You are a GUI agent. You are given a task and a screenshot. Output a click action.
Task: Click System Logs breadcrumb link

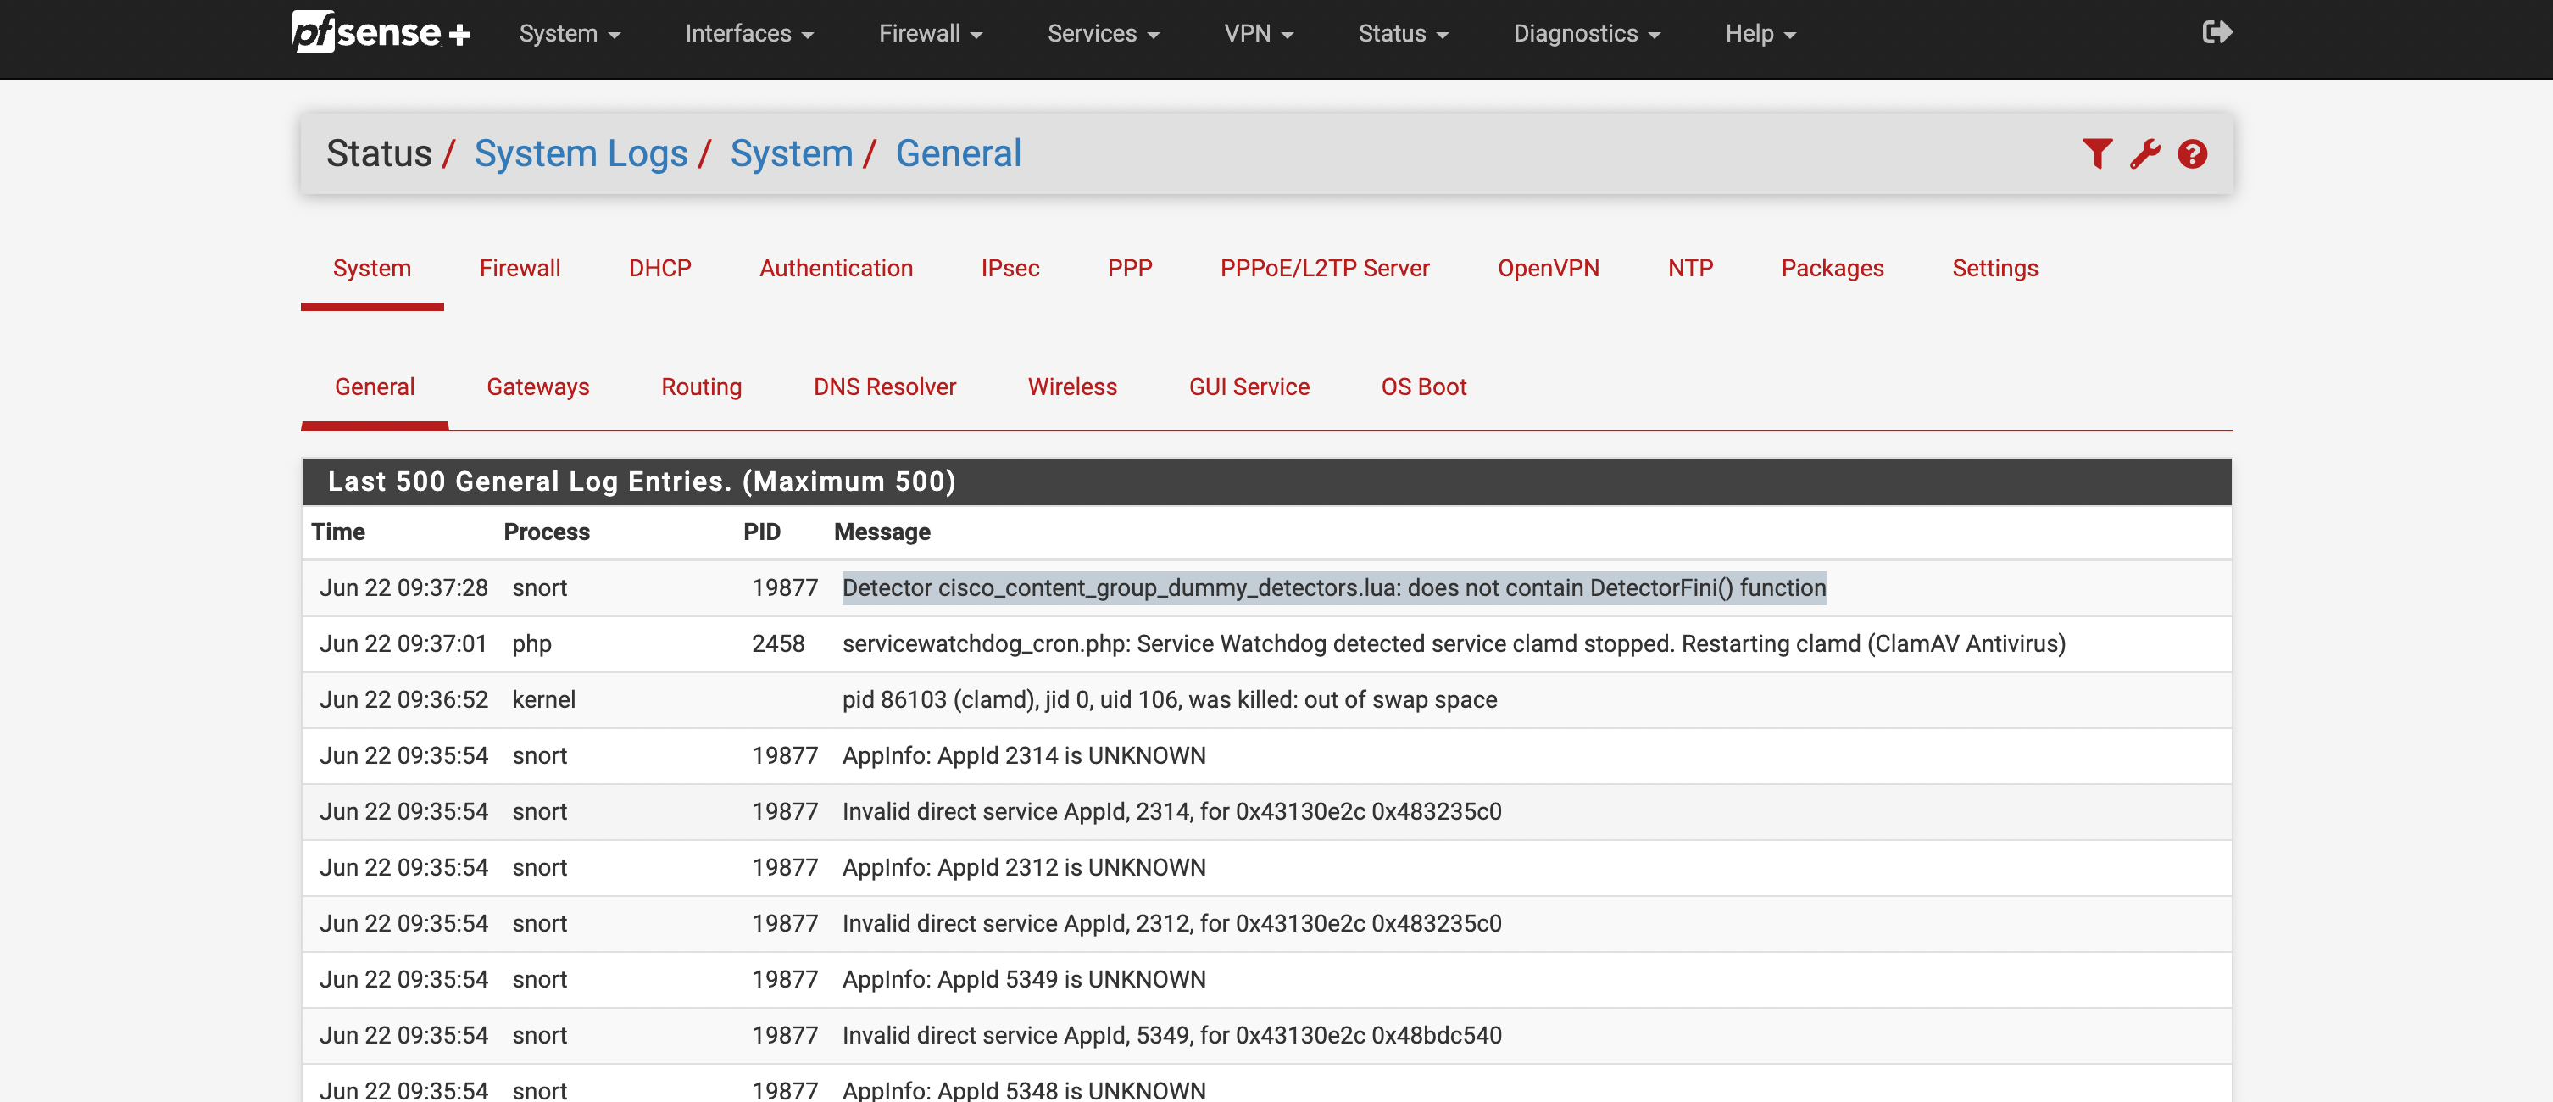tap(580, 153)
